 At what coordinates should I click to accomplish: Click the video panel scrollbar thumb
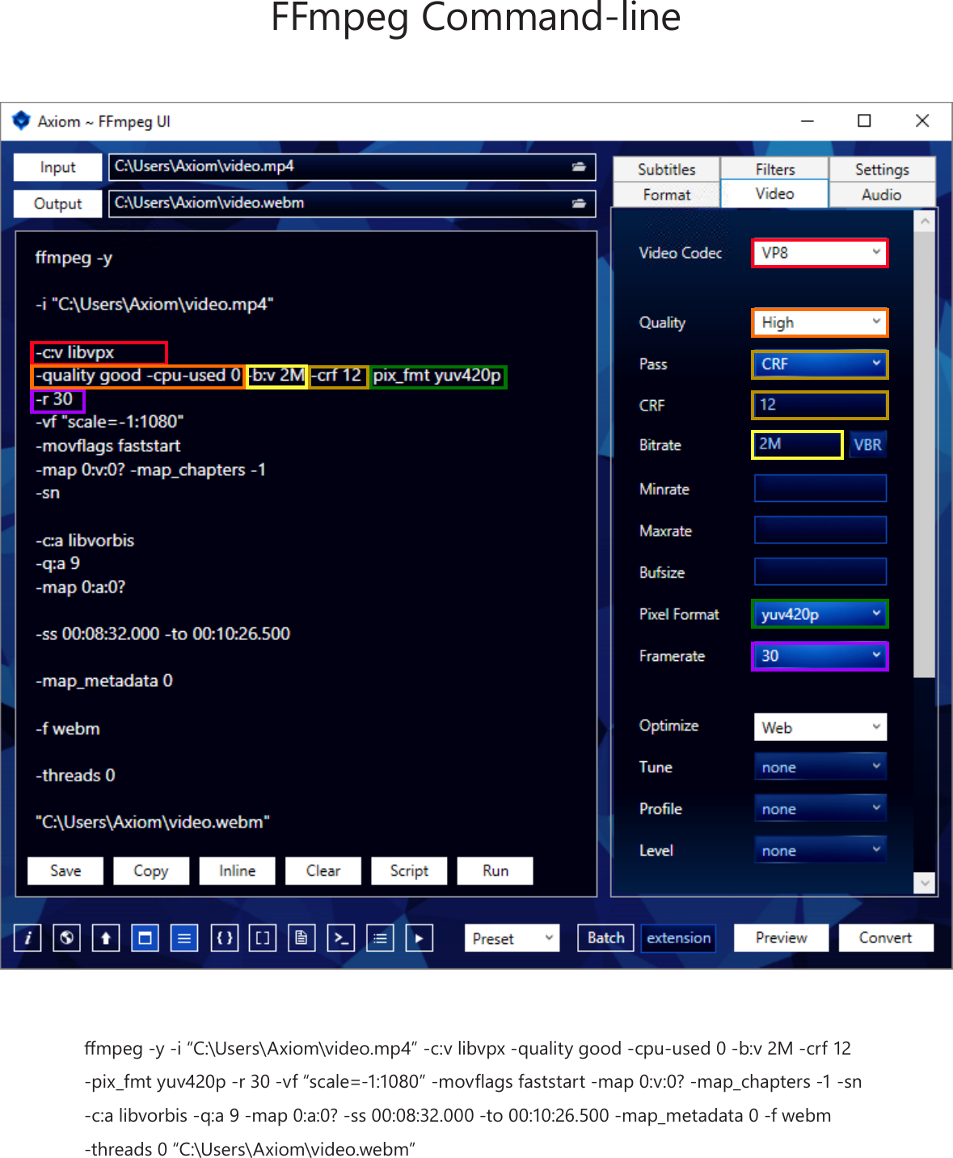[924, 455]
